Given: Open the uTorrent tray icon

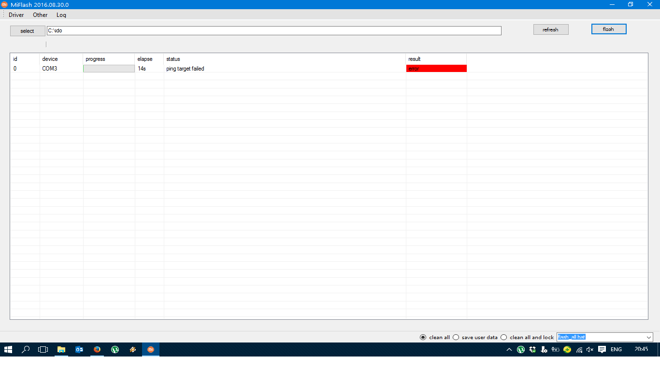Looking at the screenshot, I should (521, 349).
